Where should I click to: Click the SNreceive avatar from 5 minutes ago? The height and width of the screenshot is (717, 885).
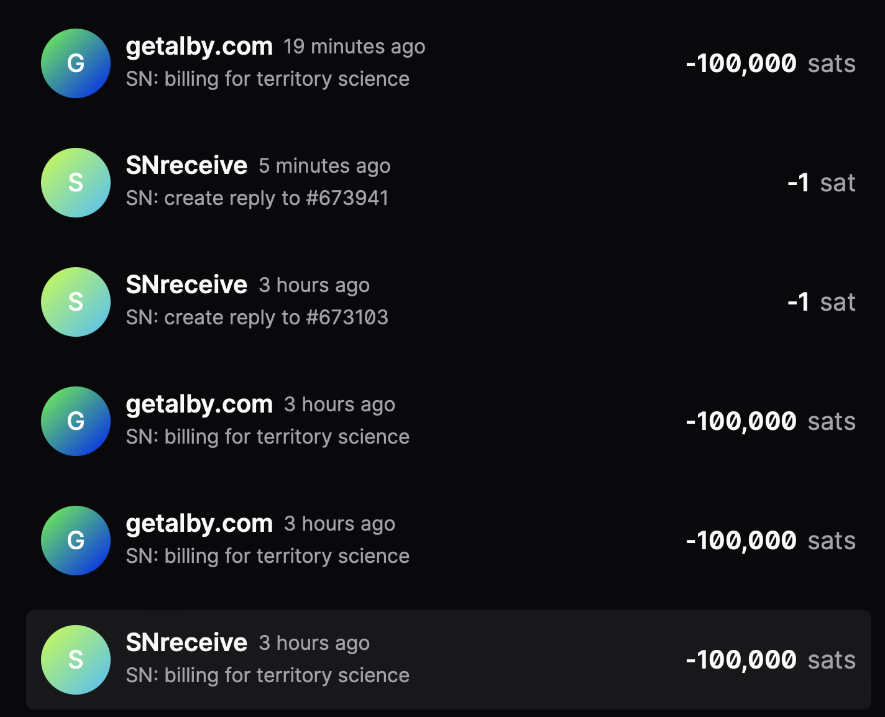point(76,183)
